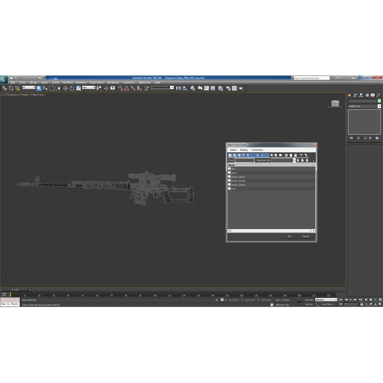Viewport: 383px width, 383px height.
Task: Open the Align tool
Action: (185, 88)
